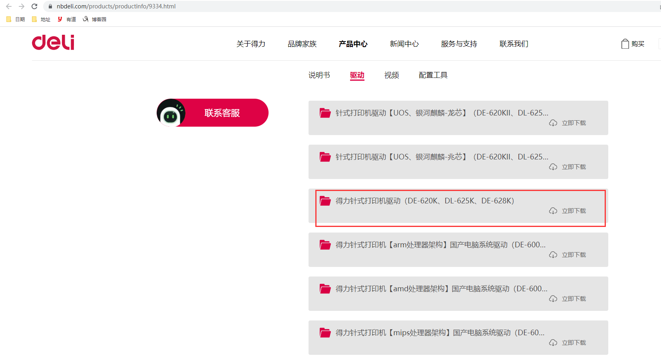Image resolution: width=661 pixels, height=364 pixels.
Task: Click 立即下载 for amd处理器架构 driver
Action: (x=574, y=299)
